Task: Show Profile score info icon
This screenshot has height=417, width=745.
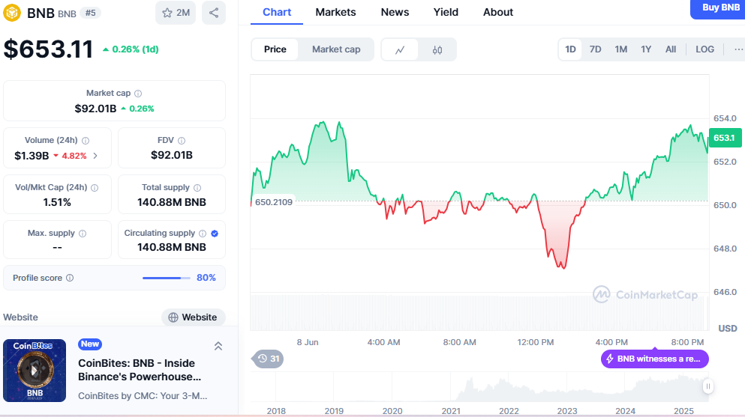Action: (x=70, y=278)
